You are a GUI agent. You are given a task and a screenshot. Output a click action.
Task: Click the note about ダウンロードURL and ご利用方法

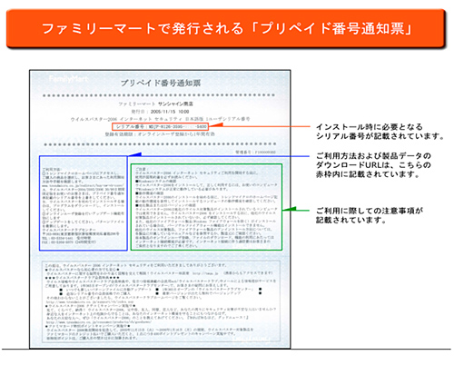click(373, 165)
